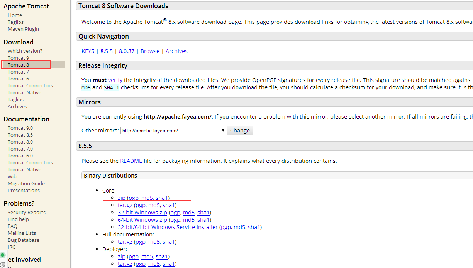Click the verify link under Release Integrity
The width and height of the screenshot is (473, 268).
(x=115, y=80)
